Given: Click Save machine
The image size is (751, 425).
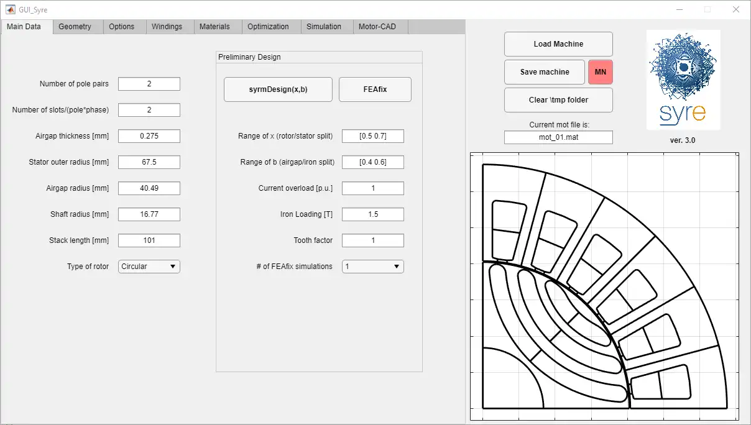Looking at the screenshot, I should click(544, 71).
